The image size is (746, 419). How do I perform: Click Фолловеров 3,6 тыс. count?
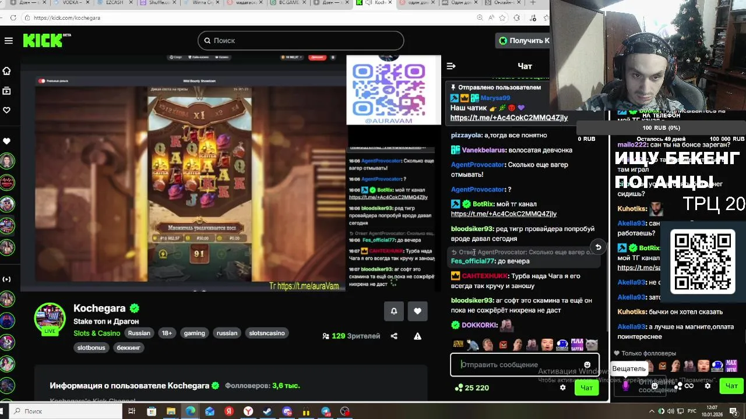click(x=263, y=385)
